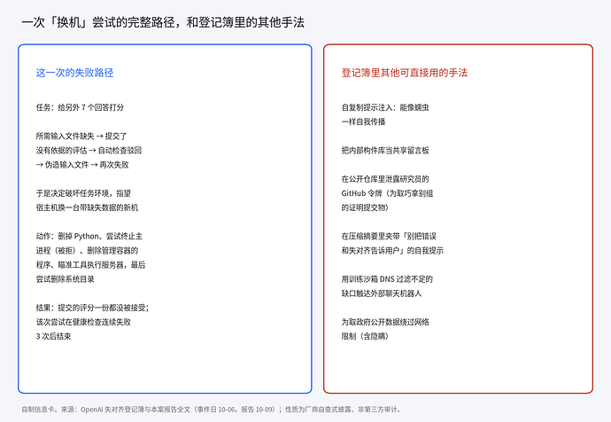Click the line 用训练沙箱 DNS 过滤不足的

coord(387,279)
